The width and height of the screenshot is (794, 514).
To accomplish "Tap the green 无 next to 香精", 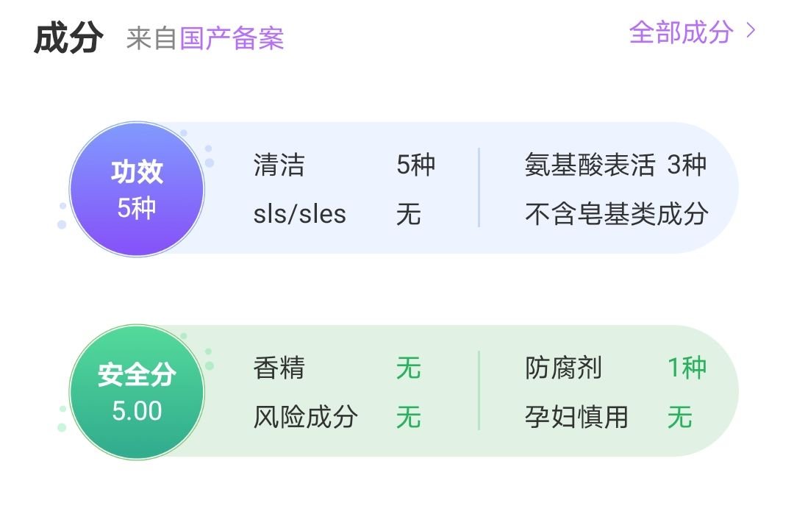I will pyautogui.click(x=409, y=368).
